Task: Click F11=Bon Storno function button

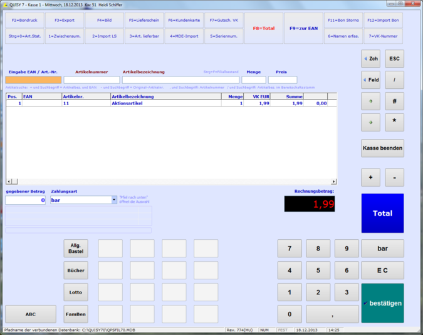Action: pyautogui.click(x=343, y=21)
